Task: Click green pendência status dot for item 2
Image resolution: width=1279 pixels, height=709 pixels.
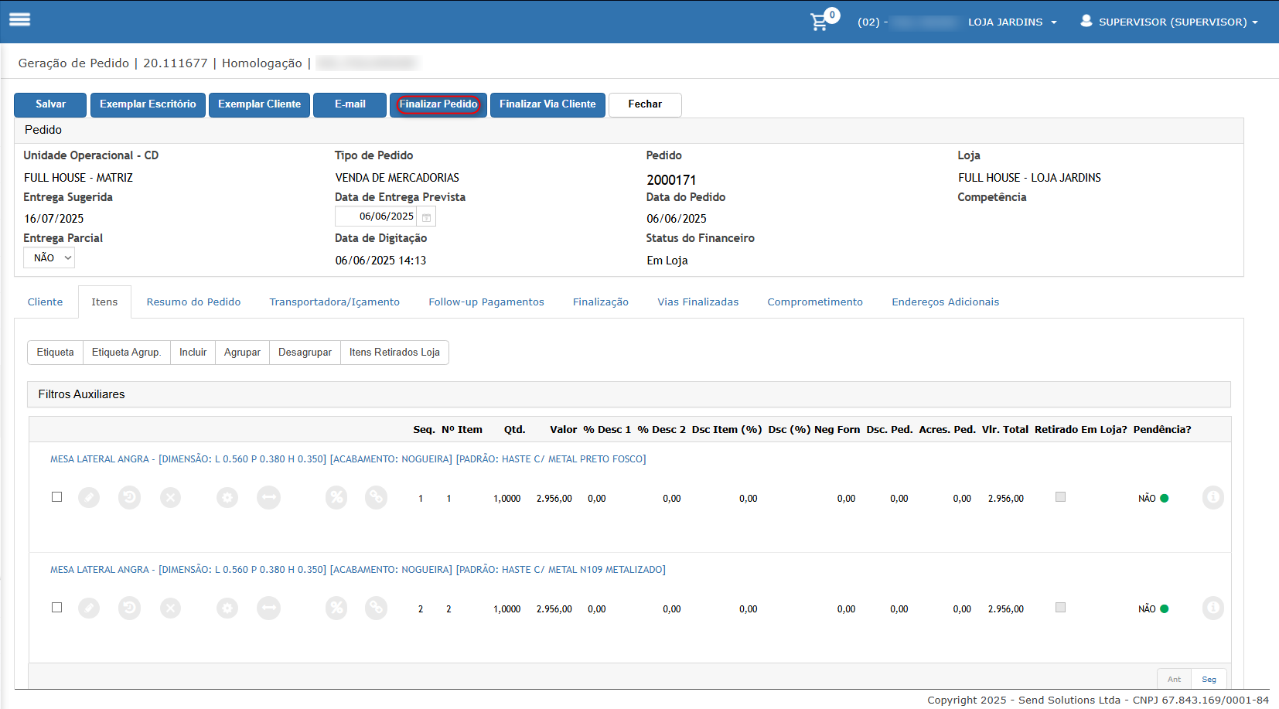Action: (1164, 608)
